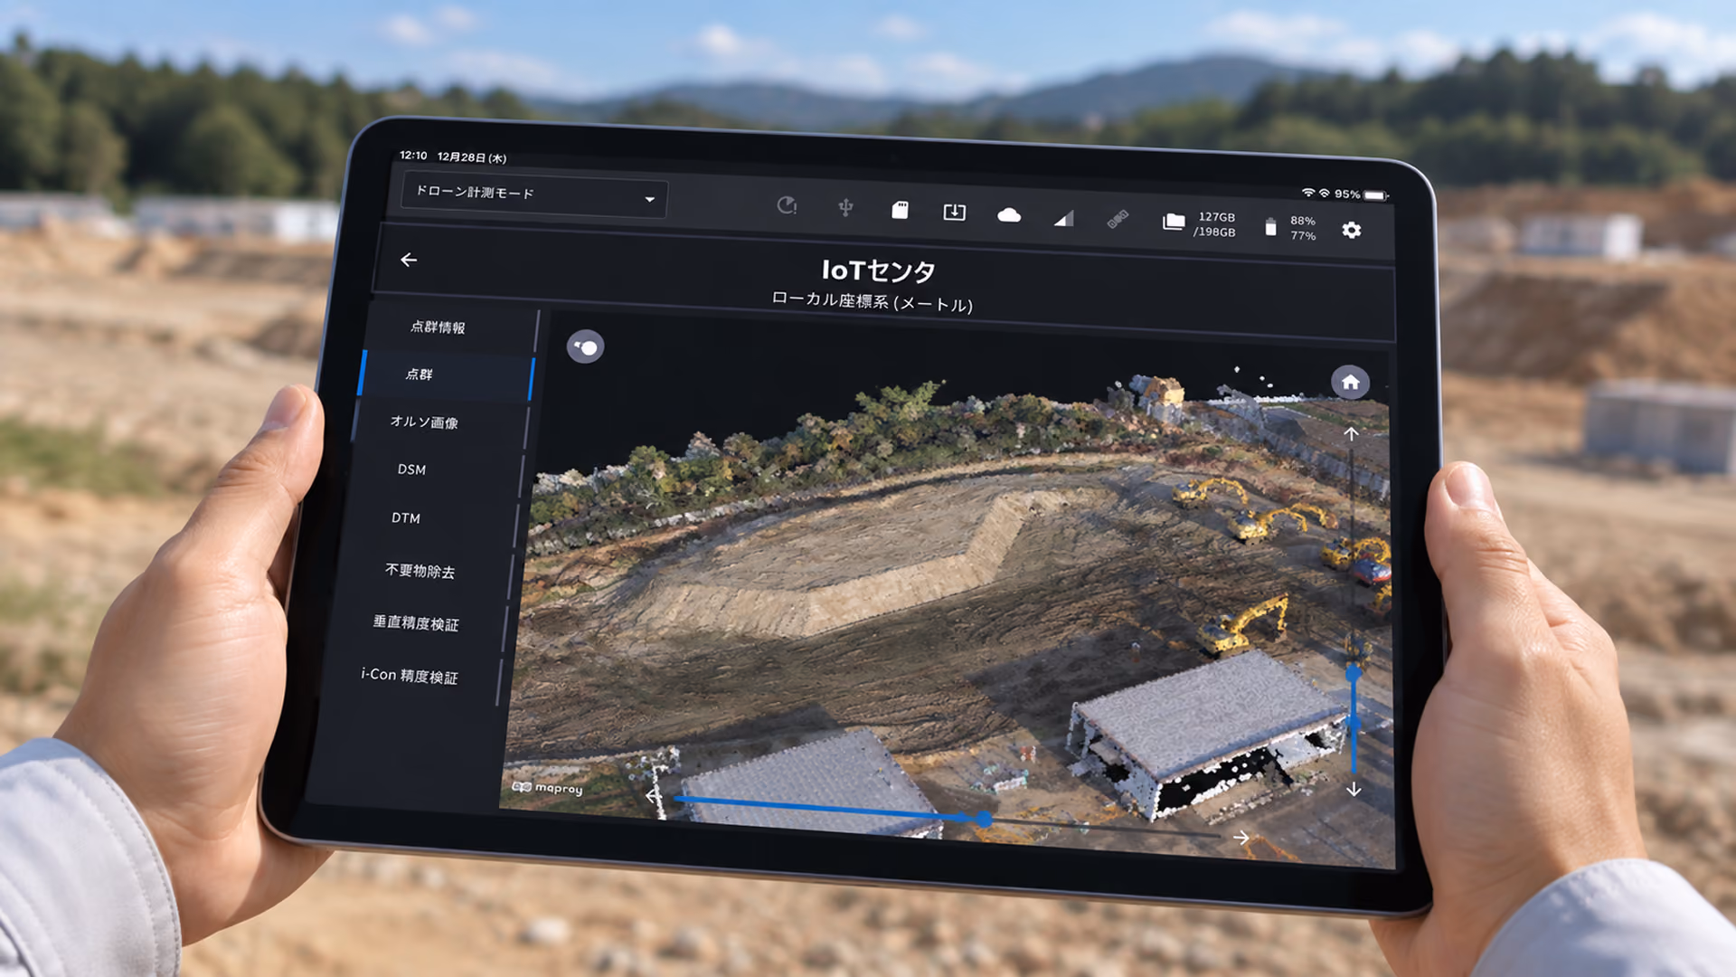Screen dimensions: 1736x977
Task: Click the 127GB/198GB storage text
Action: point(1214,224)
